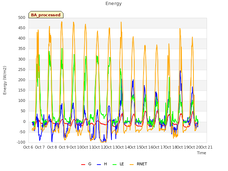Click the red G legend color marker

tap(83, 165)
